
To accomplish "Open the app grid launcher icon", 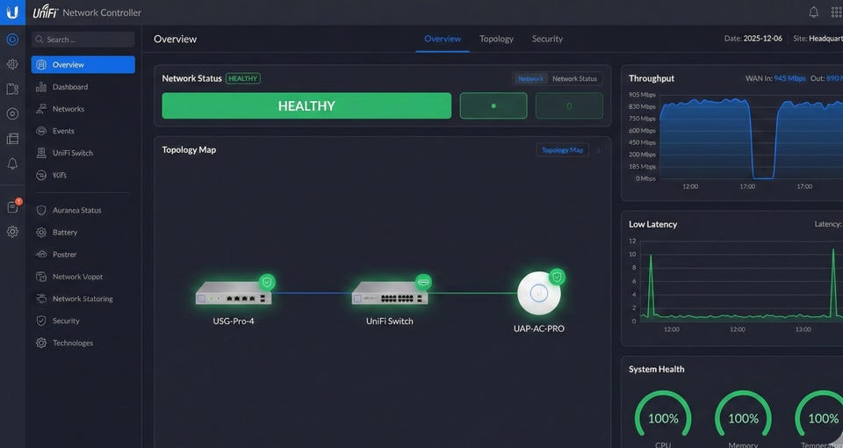I will pyautogui.click(x=836, y=12).
